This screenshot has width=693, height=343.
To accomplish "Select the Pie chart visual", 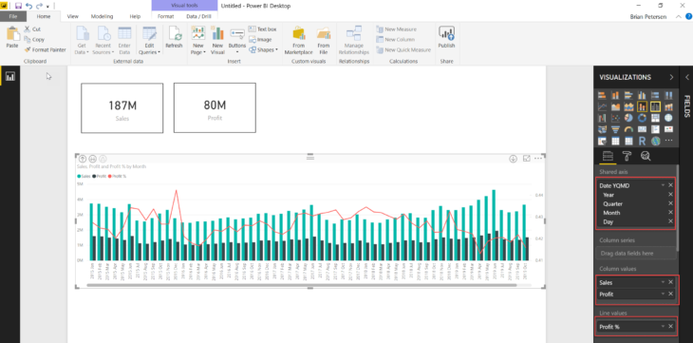I will click(628, 118).
